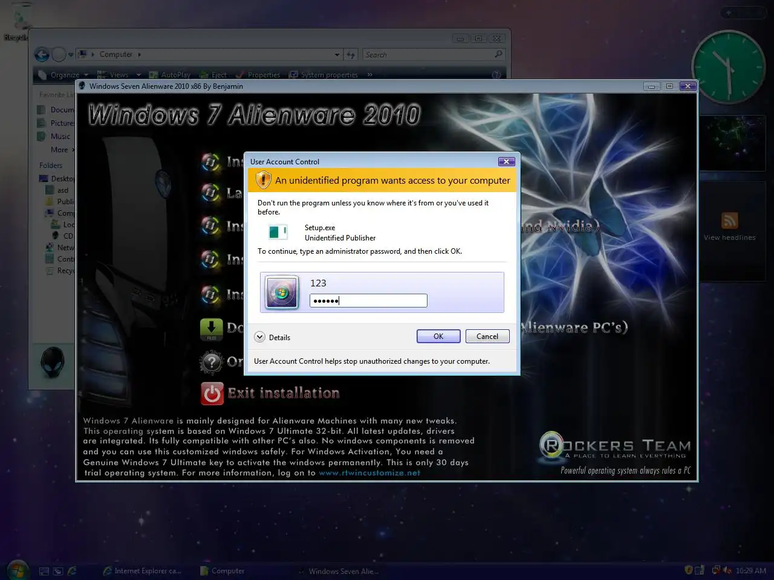Click the red power icon for Exit installation
The width and height of the screenshot is (774, 580).
pos(212,393)
